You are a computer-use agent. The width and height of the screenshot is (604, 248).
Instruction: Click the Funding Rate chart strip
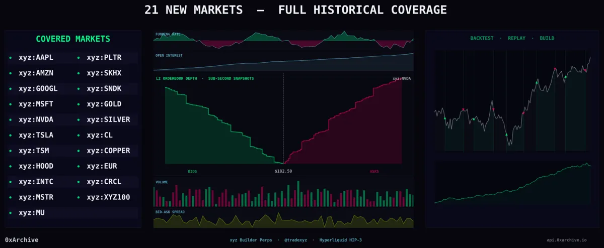pyautogui.click(x=283, y=41)
